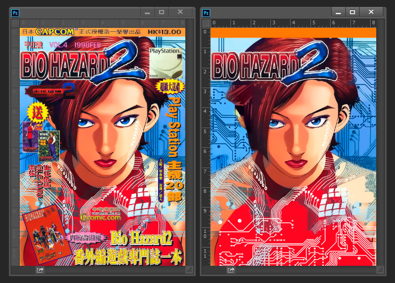Click the ruler origin corner in the left window

pos(15,23)
